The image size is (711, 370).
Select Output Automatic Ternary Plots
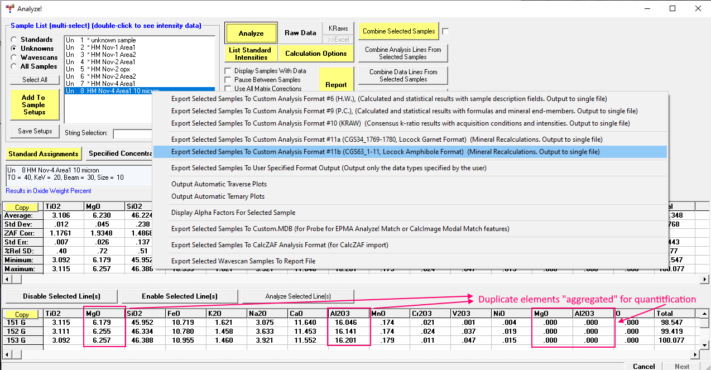(x=218, y=196)
